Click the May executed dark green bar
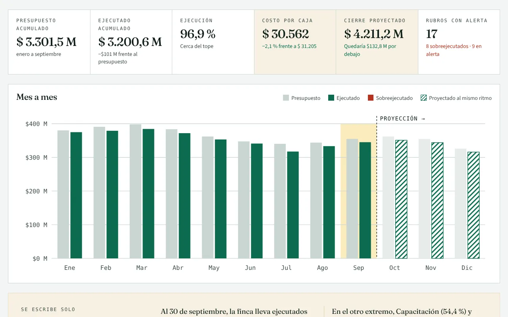 pos(221,199)
